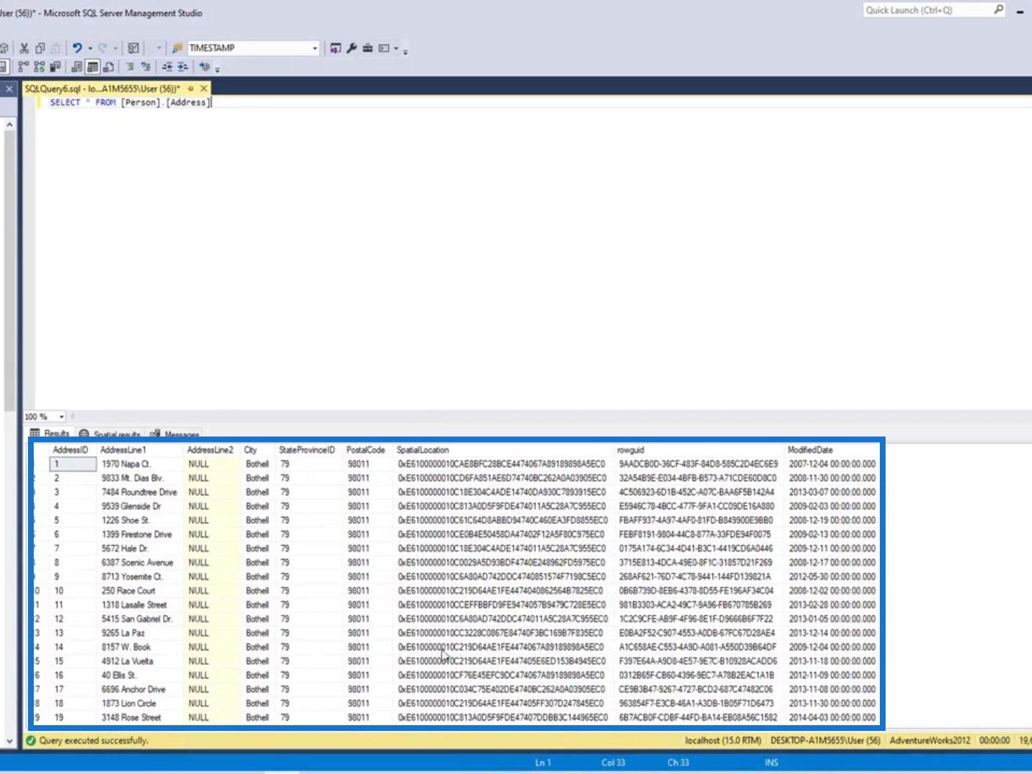
Task: Click the Undo arrow icon
Action: pyautogui.click(x=78, y=48)
